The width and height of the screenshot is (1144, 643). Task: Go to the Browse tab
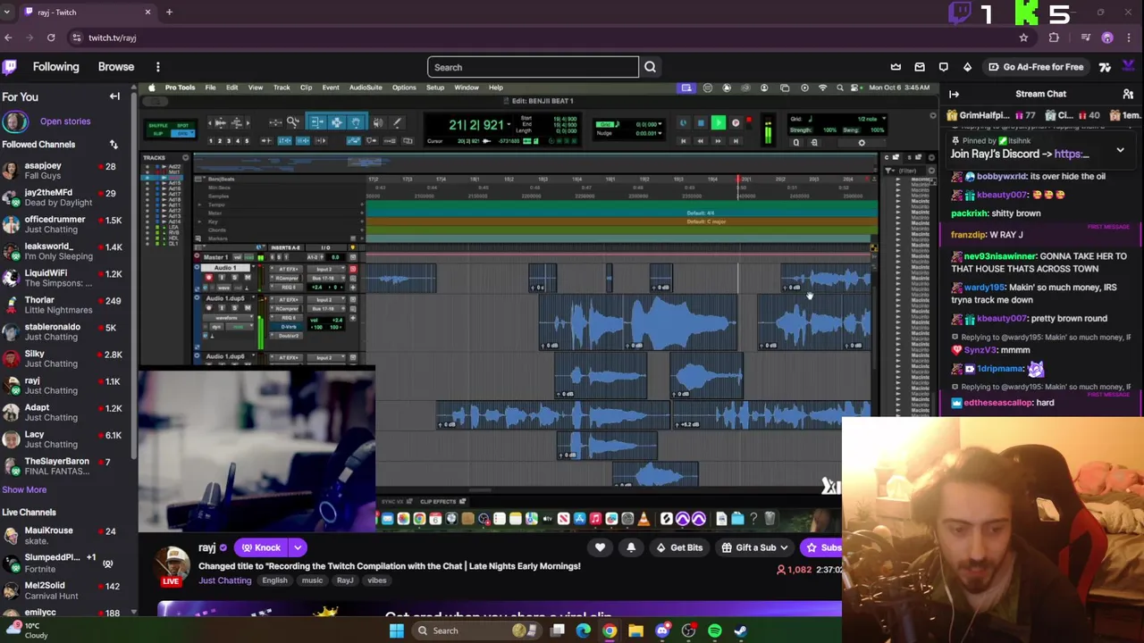pos(116,67)
